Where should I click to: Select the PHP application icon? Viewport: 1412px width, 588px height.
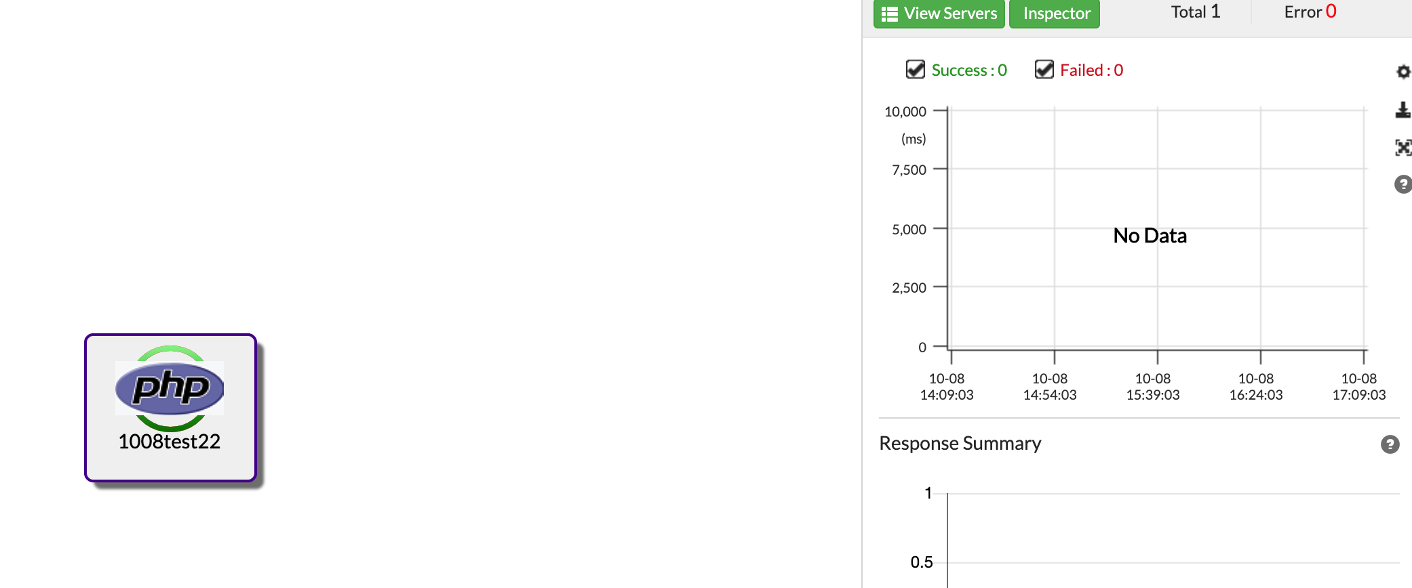(x=170, y=388)
